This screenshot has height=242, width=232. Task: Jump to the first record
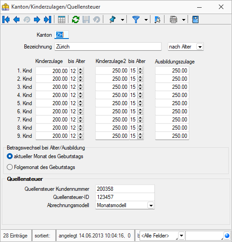click(x=6, y=19)
